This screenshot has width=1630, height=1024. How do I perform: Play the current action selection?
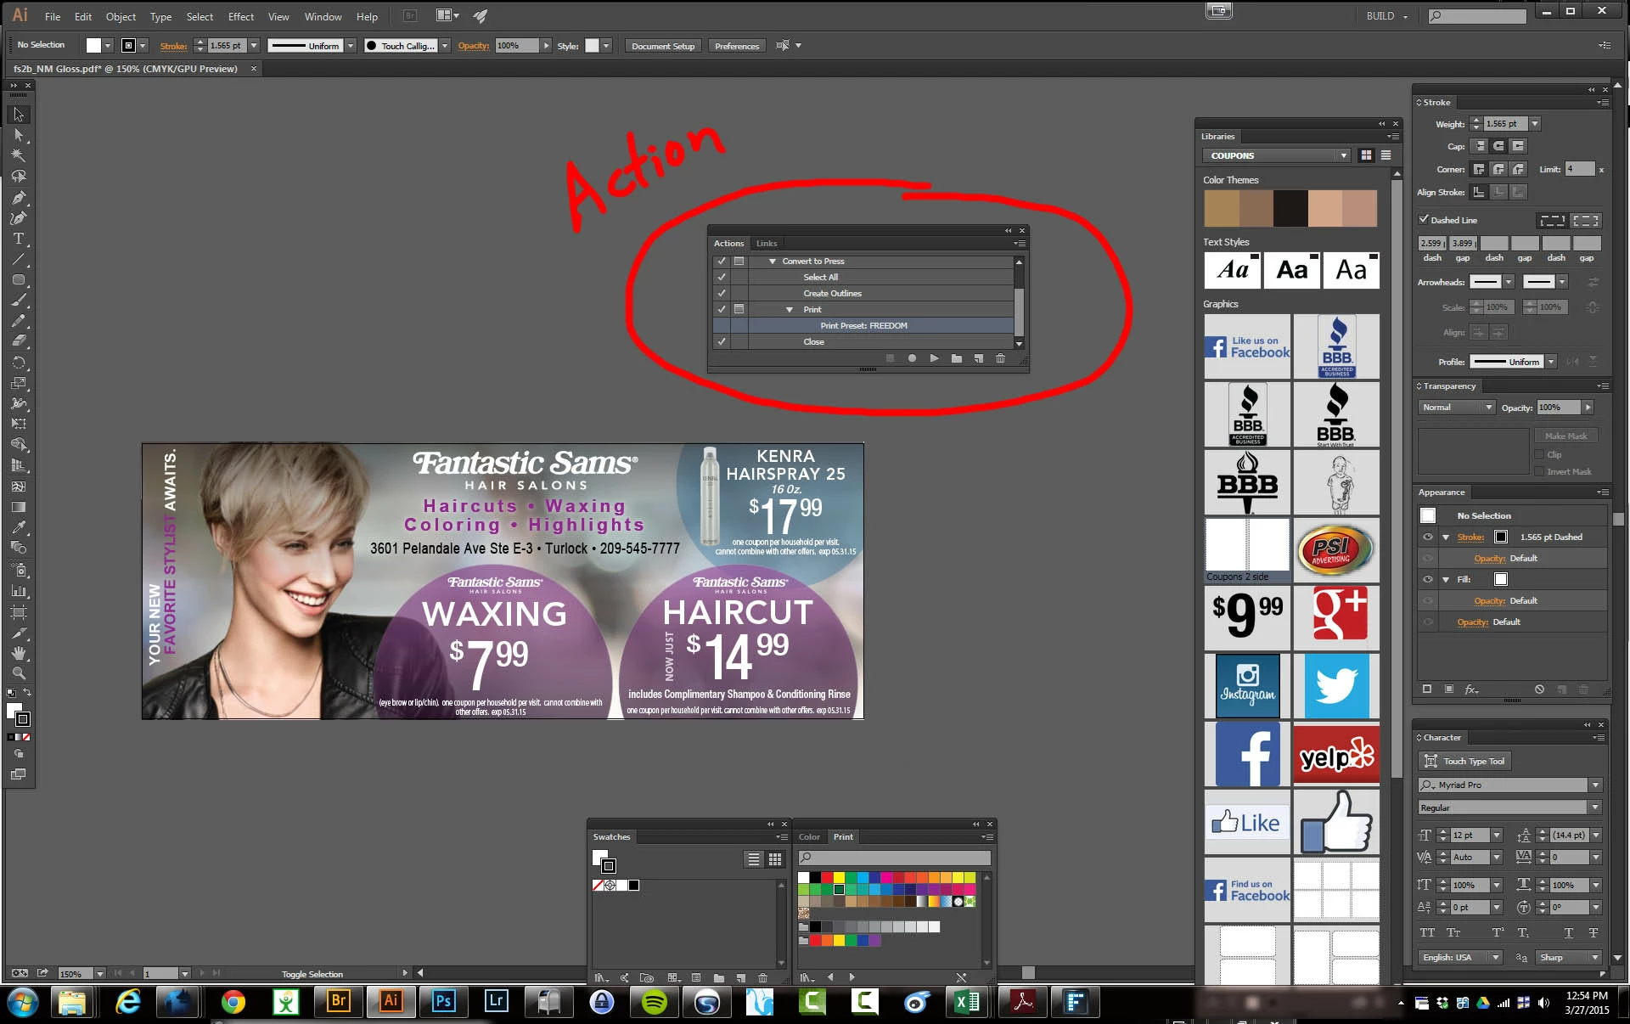click(934, 358)
